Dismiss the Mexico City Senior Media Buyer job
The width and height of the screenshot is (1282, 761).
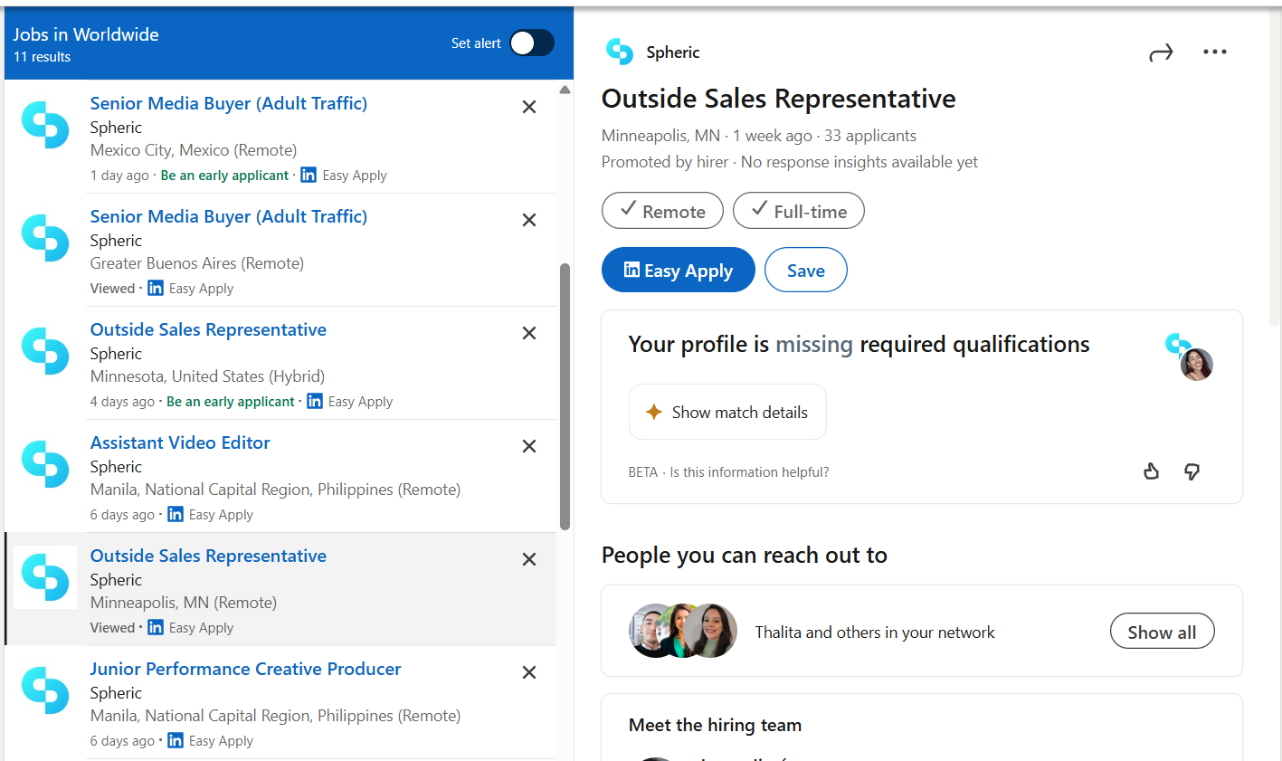click(529, 107)
